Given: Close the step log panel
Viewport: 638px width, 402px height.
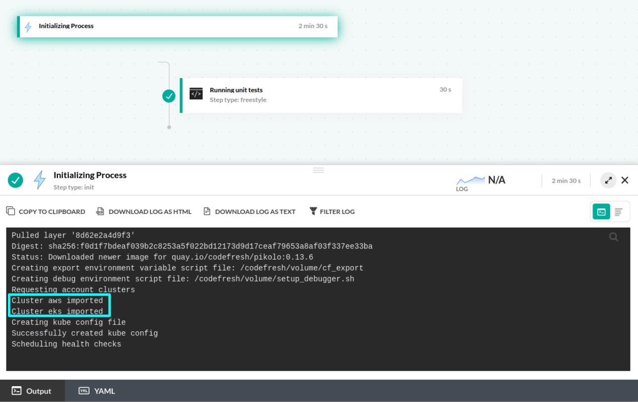Looking at the screenshot, I should click(x=625, y=180).
